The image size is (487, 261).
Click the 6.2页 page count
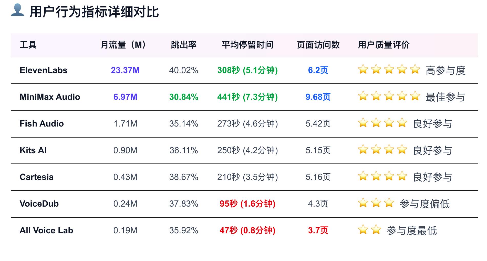click(318, 70)
